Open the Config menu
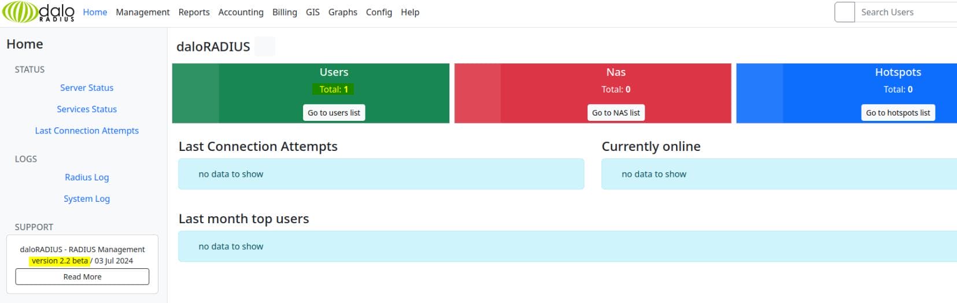Viewport: 957px width, 303px height. coord(379,12)
